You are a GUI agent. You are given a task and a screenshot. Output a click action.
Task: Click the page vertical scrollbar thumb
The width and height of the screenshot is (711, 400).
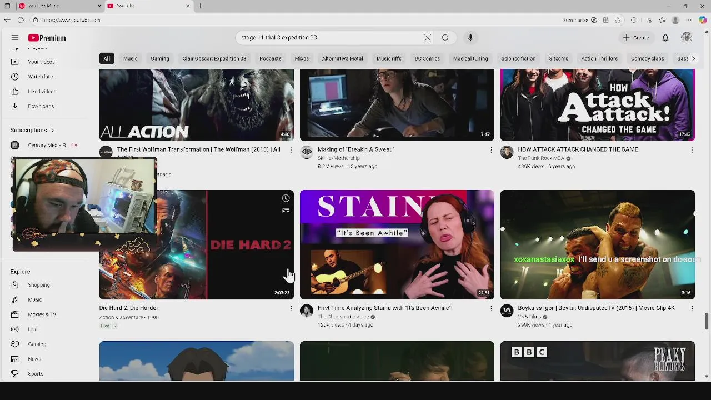(x=707, y=321)
